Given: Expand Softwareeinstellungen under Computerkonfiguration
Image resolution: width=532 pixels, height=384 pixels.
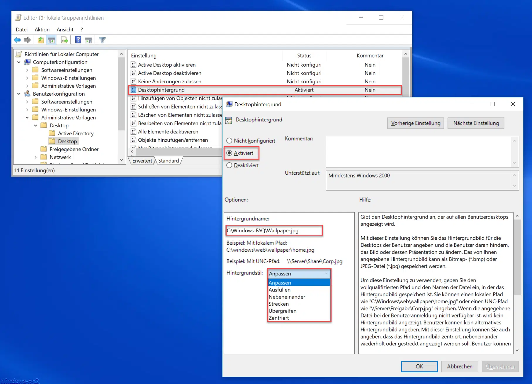Looking at the screenshot, I should click(27, 70).
